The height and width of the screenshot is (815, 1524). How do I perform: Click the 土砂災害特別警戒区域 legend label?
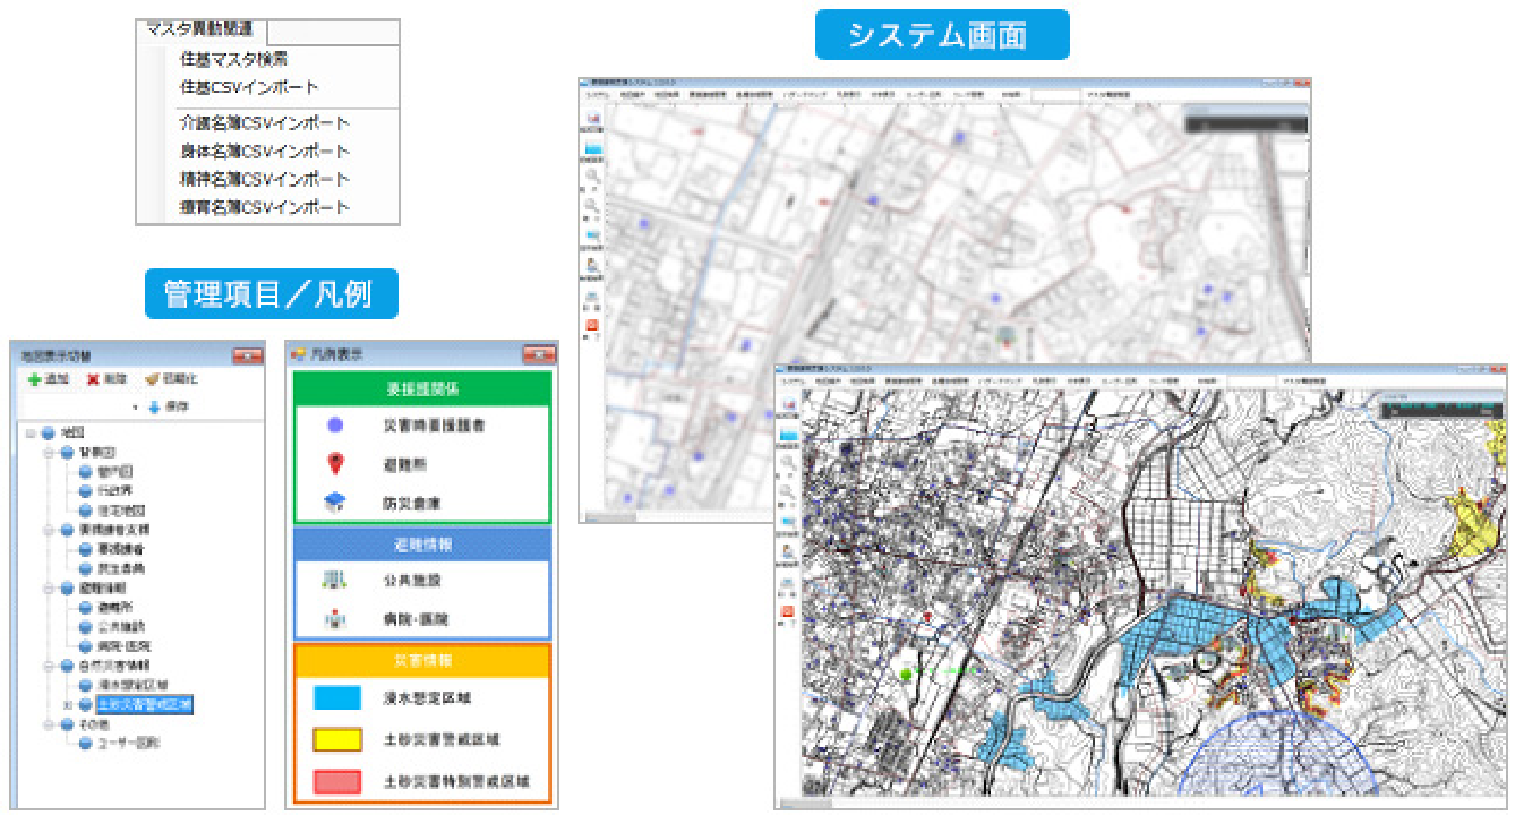pyautogui.click(x=456, y=781)
